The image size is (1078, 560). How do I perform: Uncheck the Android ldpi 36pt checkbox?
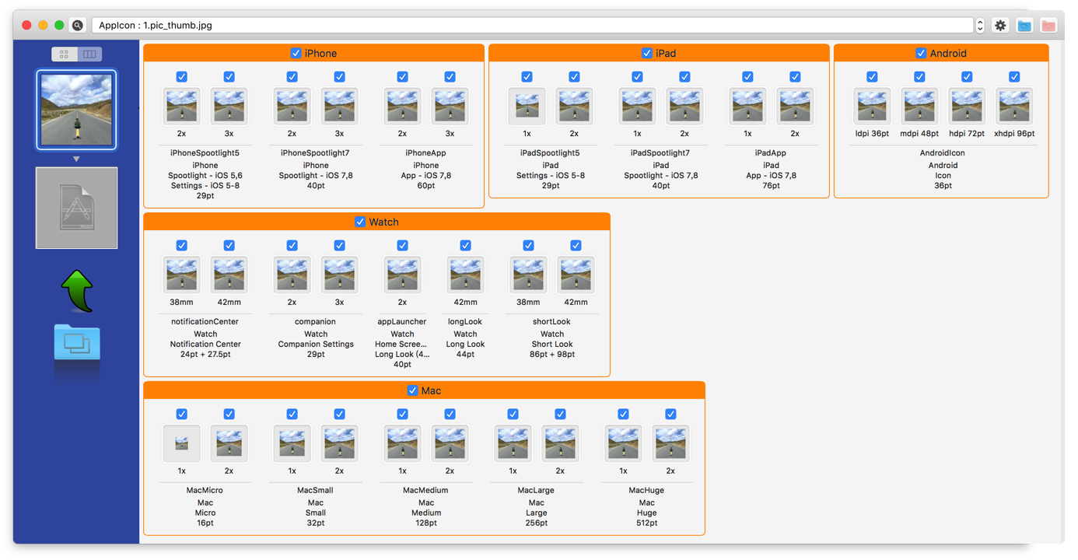point(872,76)
